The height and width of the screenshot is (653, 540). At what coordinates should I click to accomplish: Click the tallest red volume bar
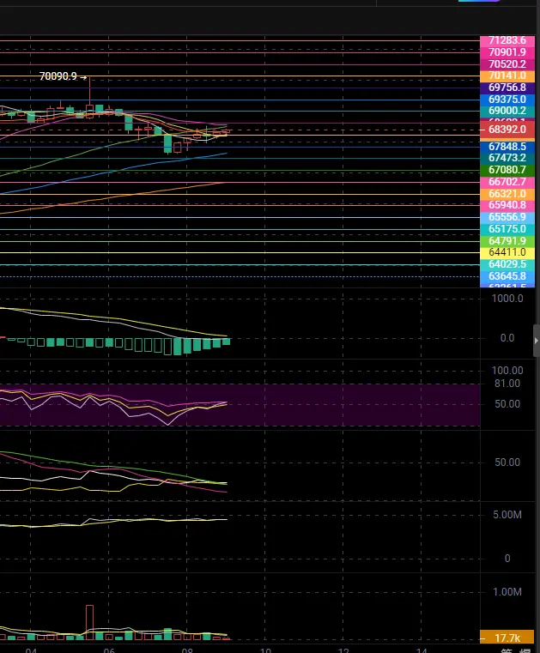coord(89,621)
